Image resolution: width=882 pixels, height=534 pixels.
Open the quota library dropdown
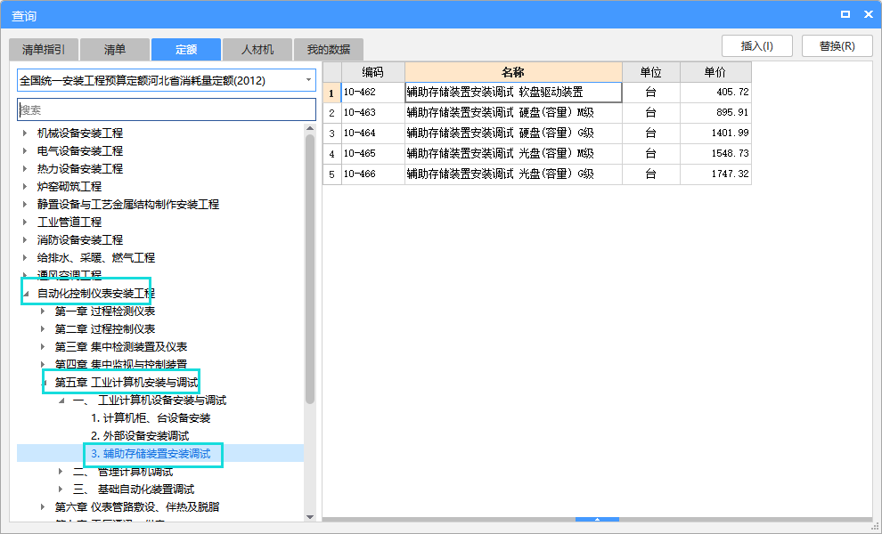pos(308,80)
